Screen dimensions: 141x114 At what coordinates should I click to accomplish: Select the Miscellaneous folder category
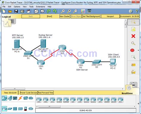tap(26, 98)
